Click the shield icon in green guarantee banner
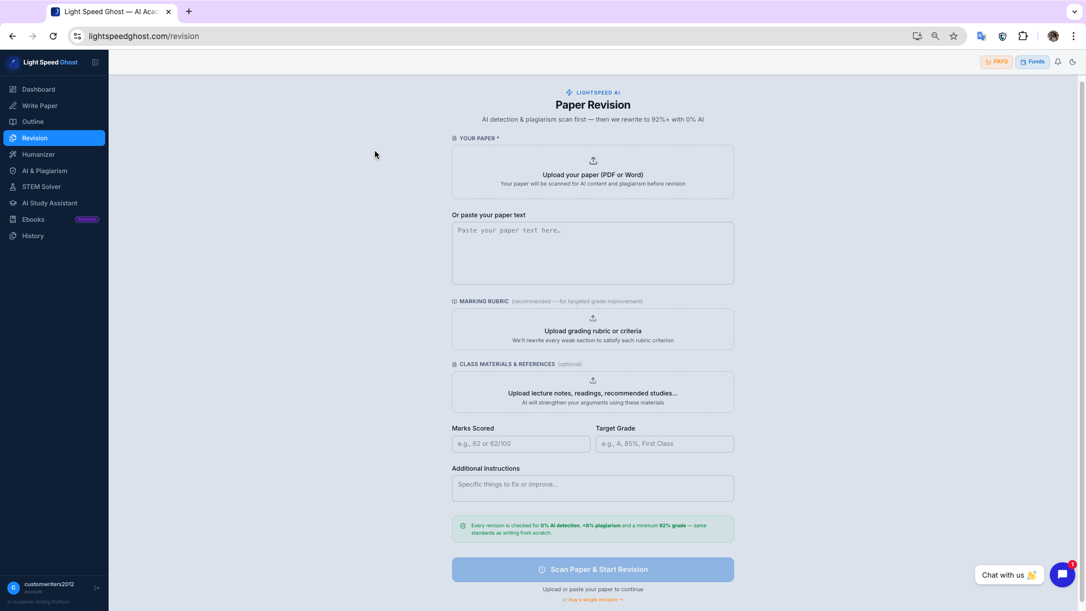This screenshot has width=1086, height=611. tap(463, 526)
